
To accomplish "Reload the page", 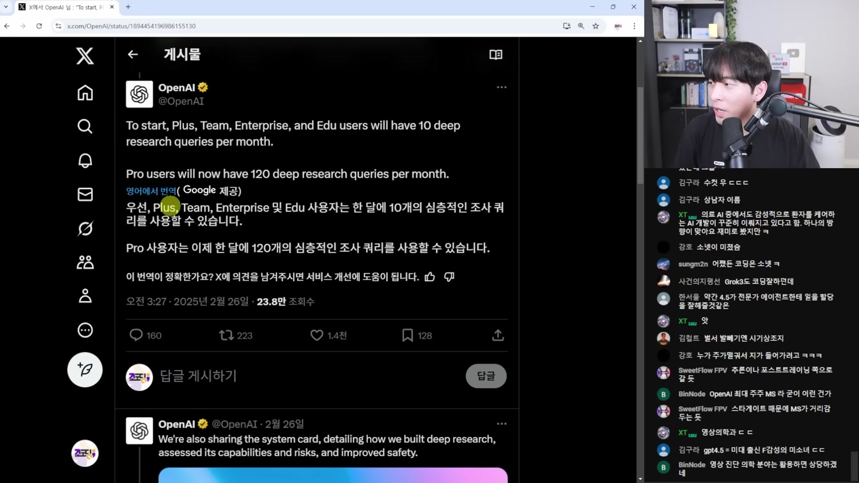I will (x=39, y=26).
